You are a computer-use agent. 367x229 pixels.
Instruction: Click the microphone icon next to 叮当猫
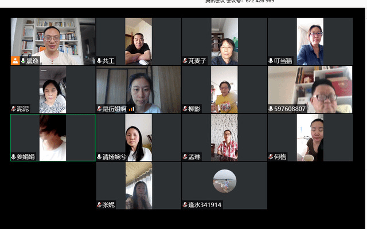point(271,61)
